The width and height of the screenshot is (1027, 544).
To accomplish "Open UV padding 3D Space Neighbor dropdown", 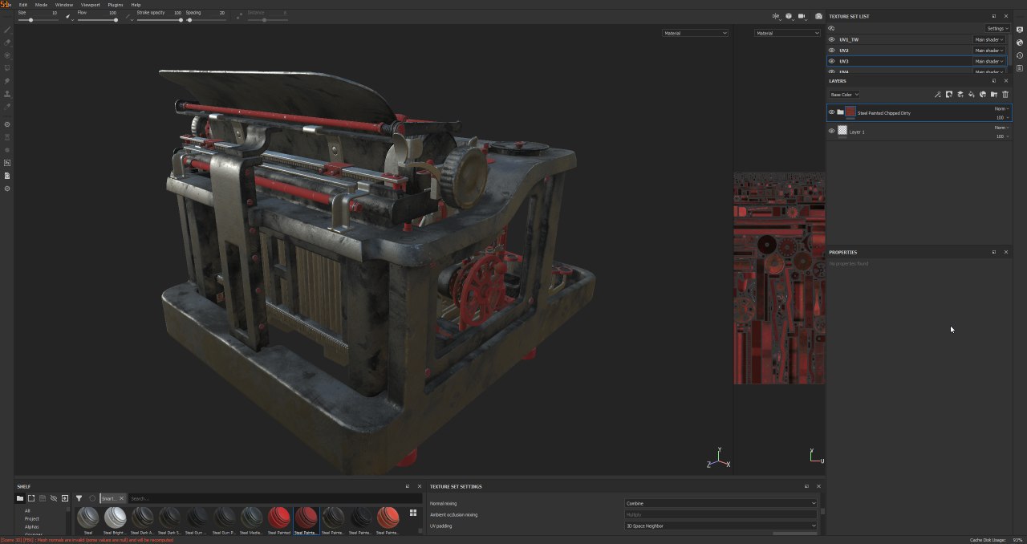I will (x=721, y=526).
